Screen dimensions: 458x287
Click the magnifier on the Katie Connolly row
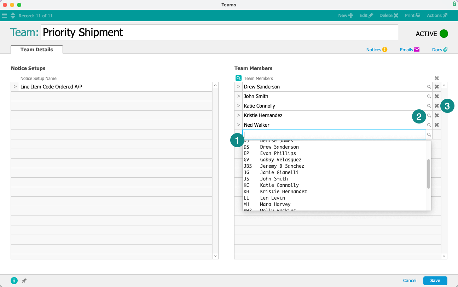429,106
